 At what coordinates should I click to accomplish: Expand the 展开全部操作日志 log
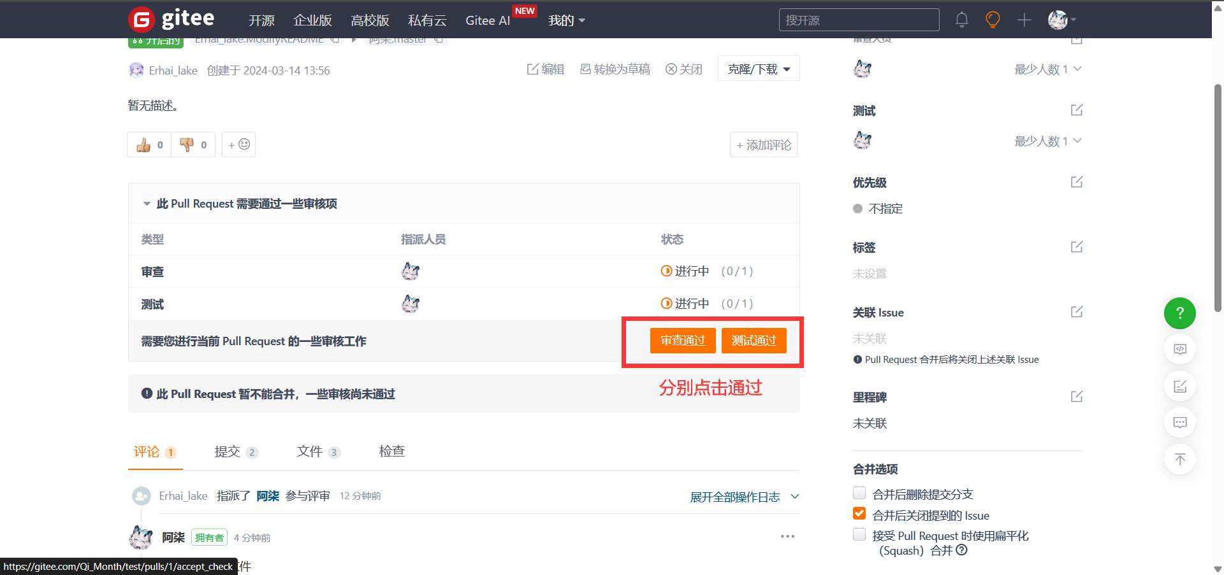743,497
